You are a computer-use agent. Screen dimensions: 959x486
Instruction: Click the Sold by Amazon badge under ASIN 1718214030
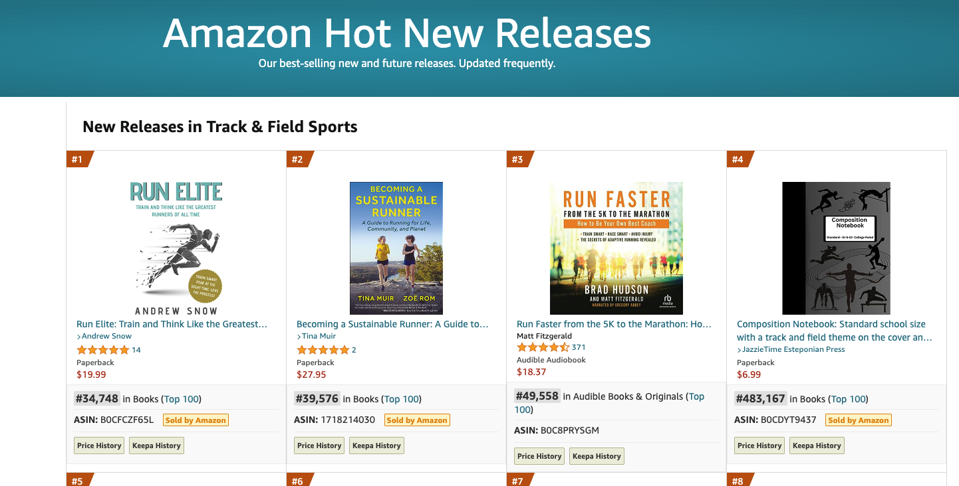[417, 420]
